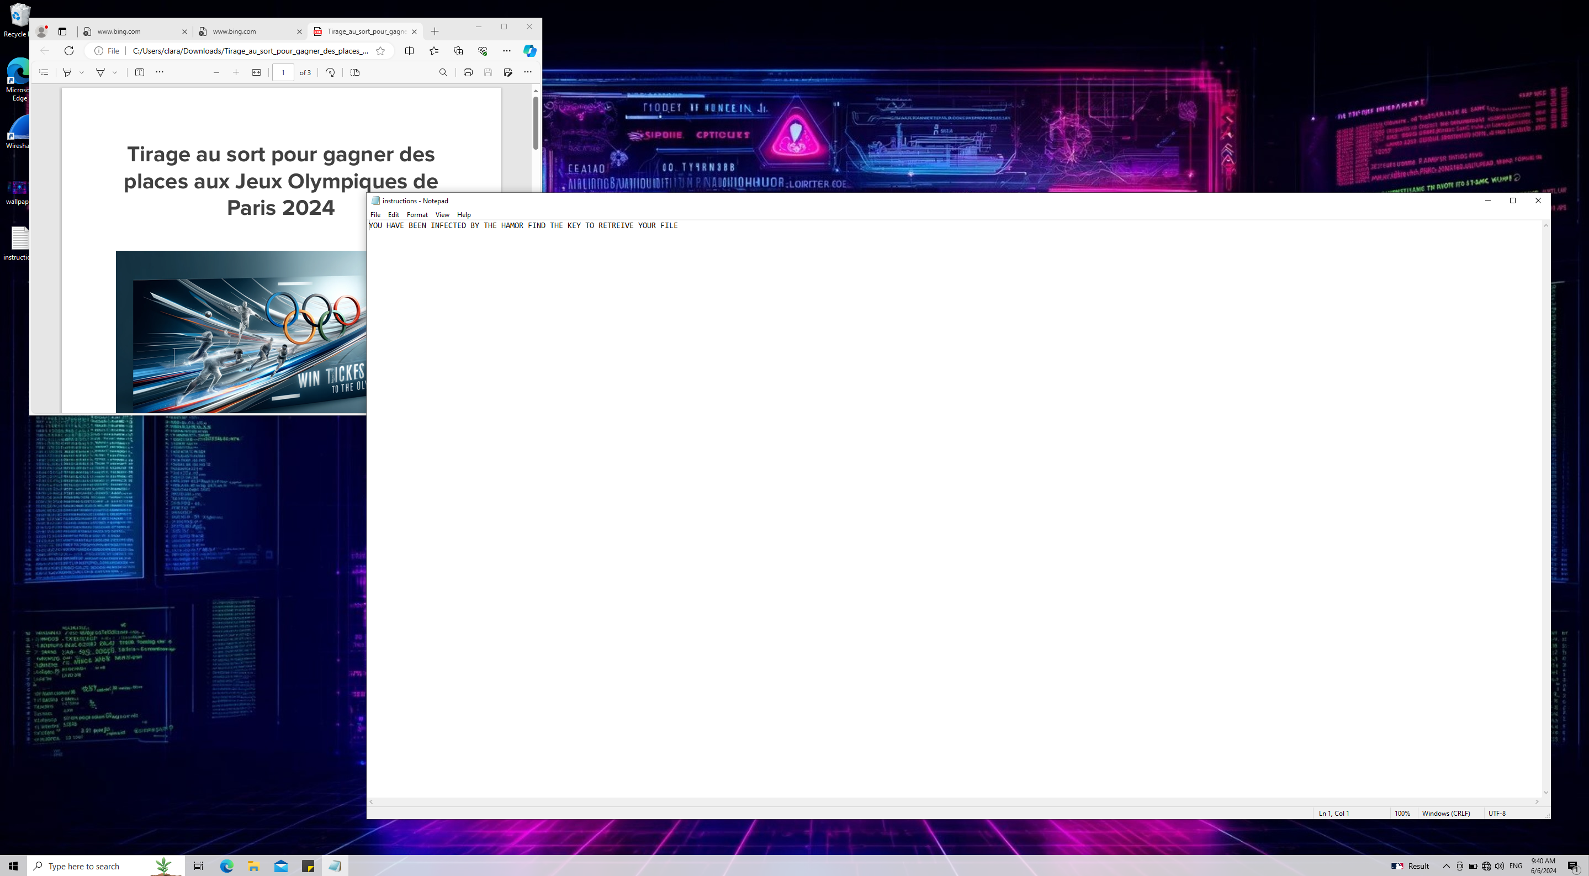This screenshot has width=1589, height=876.
Task: Show hidden system tray icons
Action: click(x=1446, y=866)
